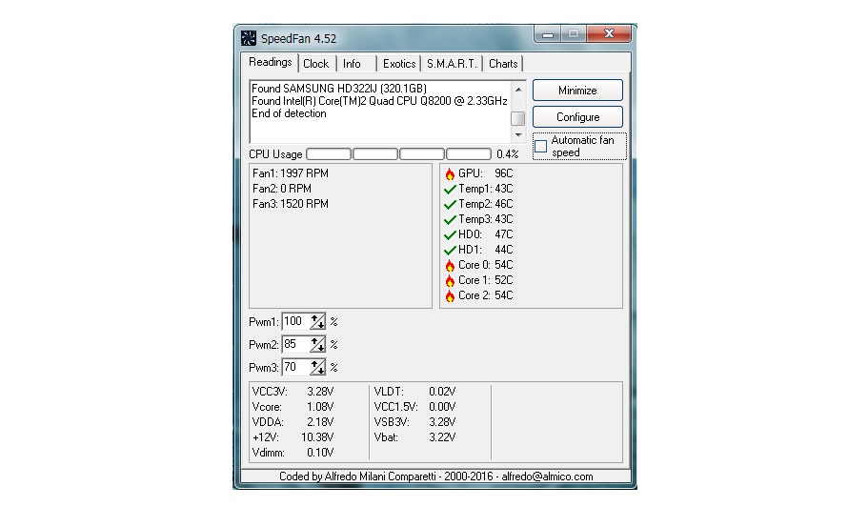Click the log box scroll down arrow
The image size is (868, 507).
tap(518, 134)
